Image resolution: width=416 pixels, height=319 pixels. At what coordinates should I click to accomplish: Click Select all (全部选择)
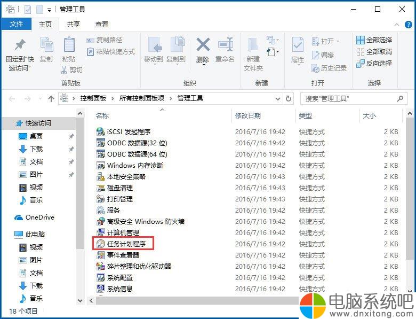click(374, 40)
